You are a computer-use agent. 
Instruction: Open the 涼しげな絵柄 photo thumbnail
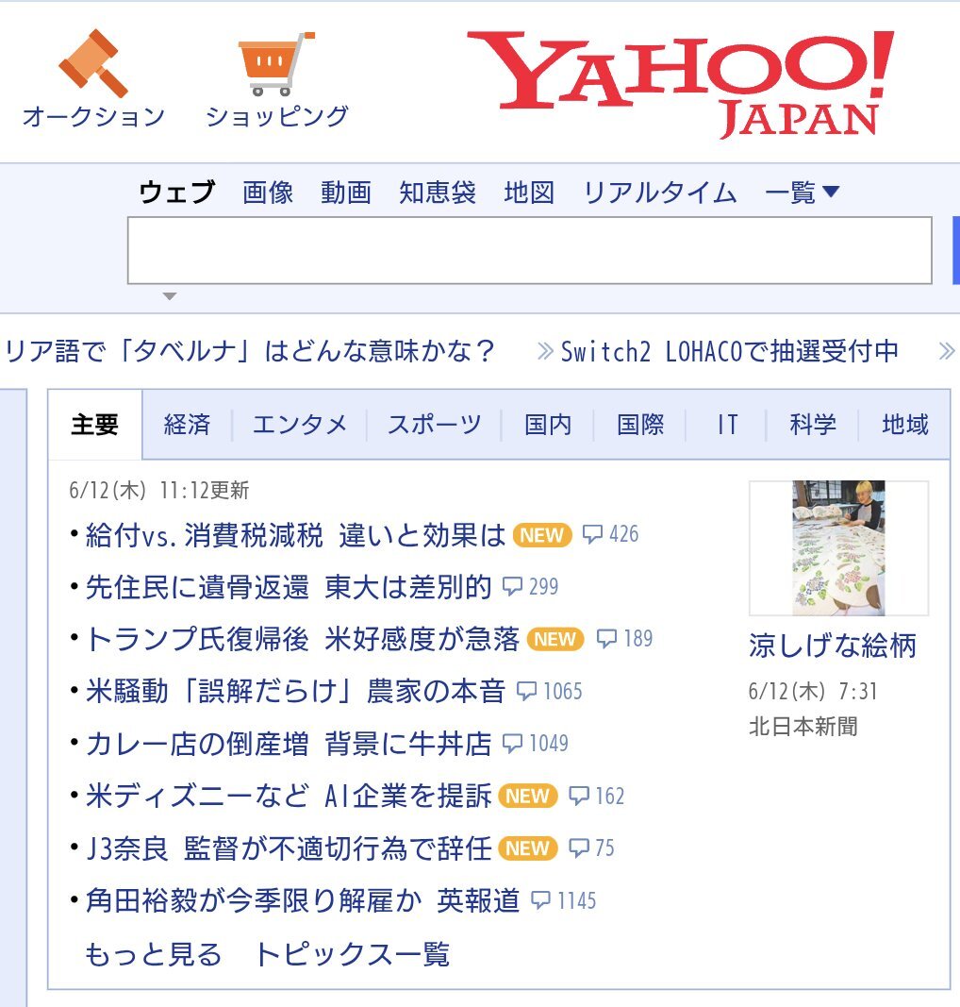[838, 547]
